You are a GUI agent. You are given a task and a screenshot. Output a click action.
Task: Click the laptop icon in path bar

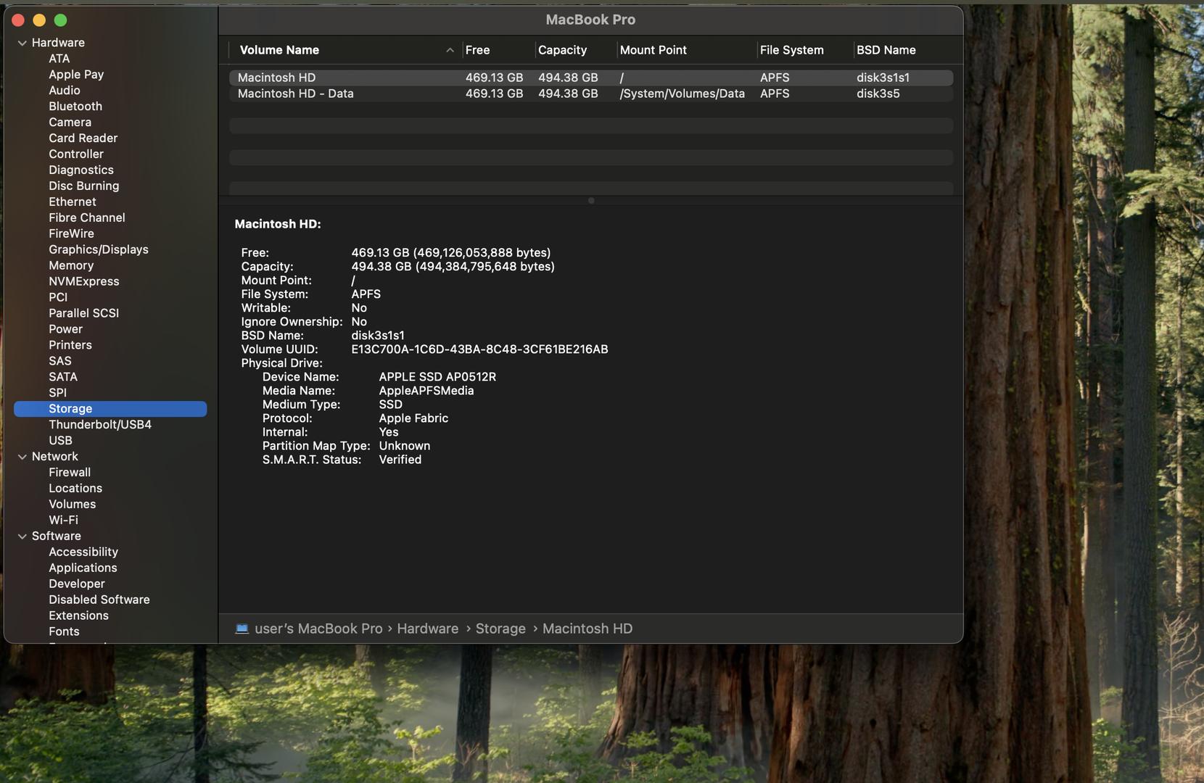coord(242,629)
